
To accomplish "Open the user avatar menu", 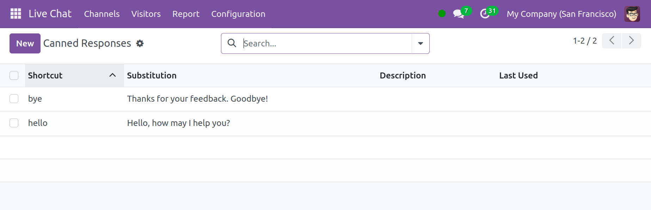I will (632, 14).
